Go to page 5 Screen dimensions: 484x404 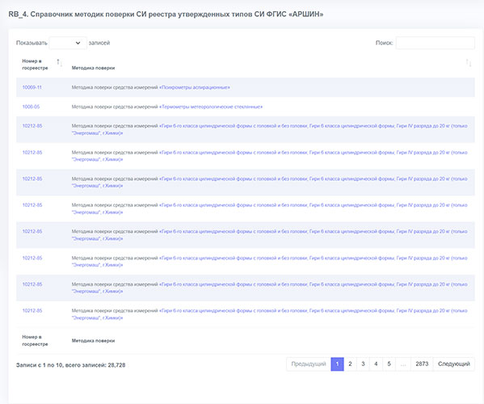[389, 364]
